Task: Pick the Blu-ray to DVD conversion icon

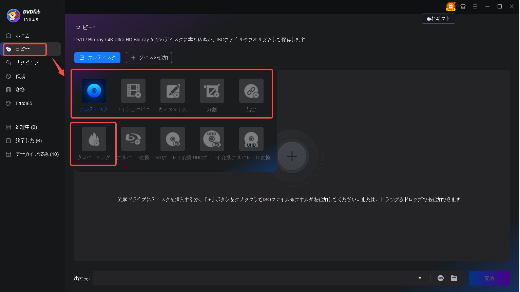Action: (133, 139)
